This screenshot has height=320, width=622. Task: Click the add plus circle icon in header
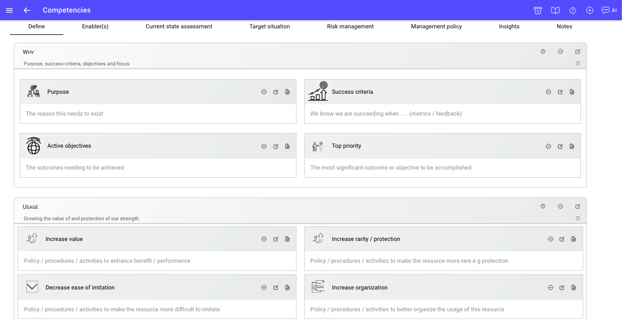(x=589, y=10)
